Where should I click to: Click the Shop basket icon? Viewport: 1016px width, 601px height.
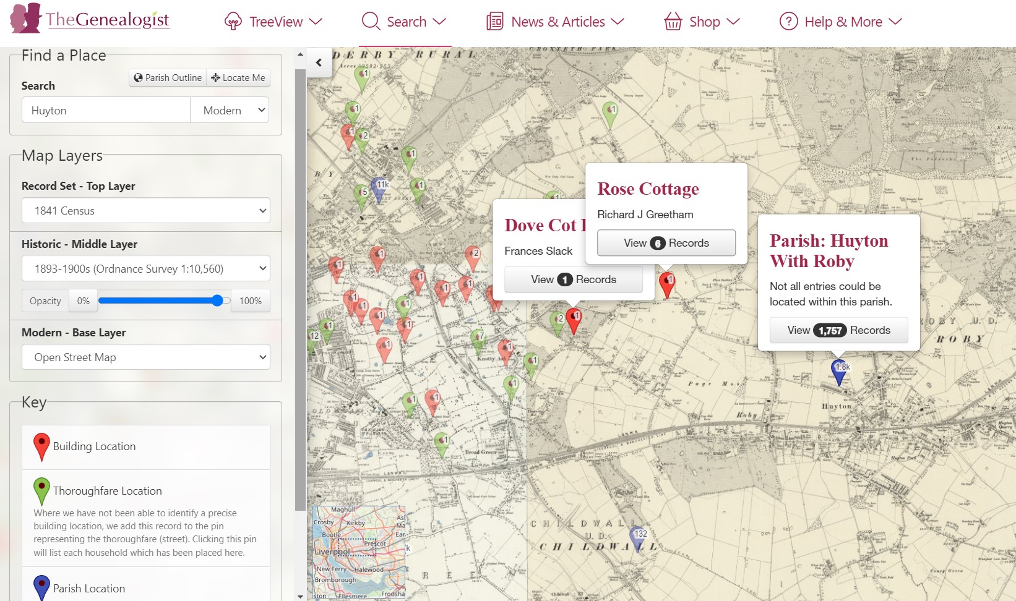673,20
